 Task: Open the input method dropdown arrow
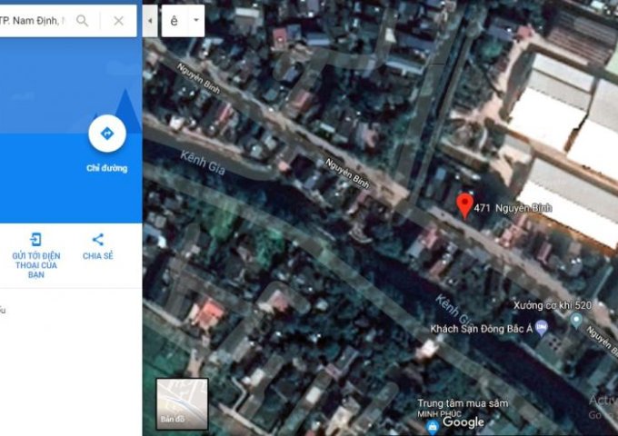point(194,20)
